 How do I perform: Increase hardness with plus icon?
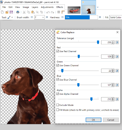100,17
